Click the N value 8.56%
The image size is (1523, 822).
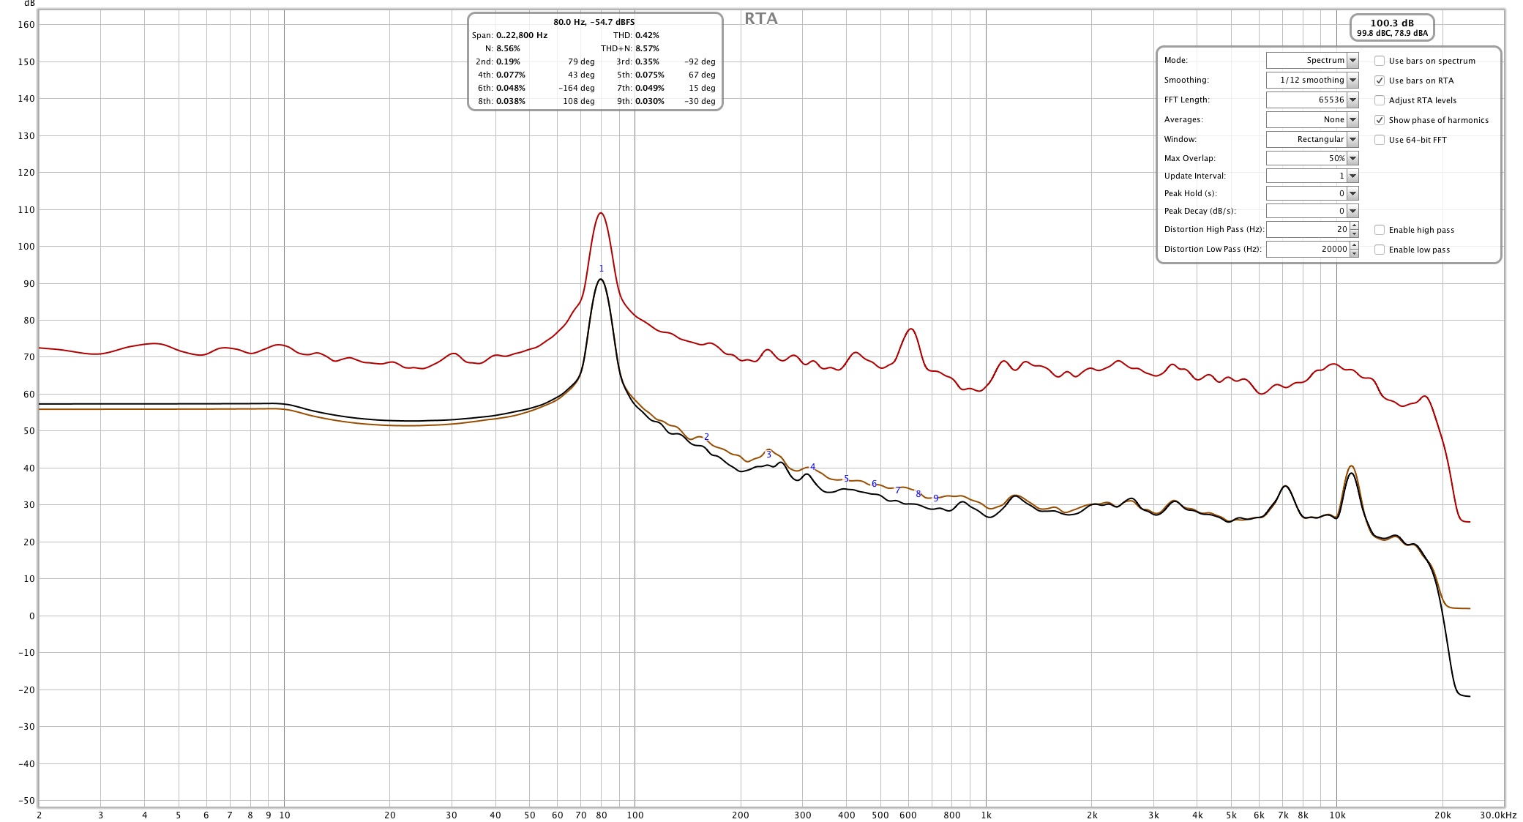508,48
